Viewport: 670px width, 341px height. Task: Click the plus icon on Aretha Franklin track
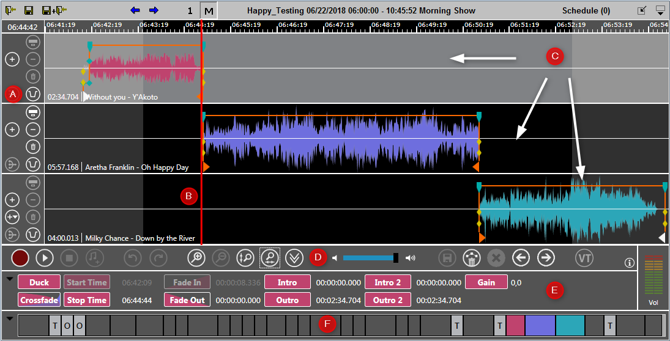click(12, 130)
